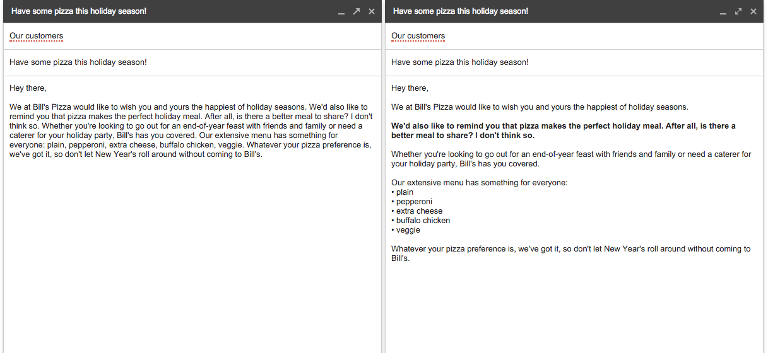768x353 pixels.
Task: Click the "pepperoni" bullet item
Action: point(412,202)
